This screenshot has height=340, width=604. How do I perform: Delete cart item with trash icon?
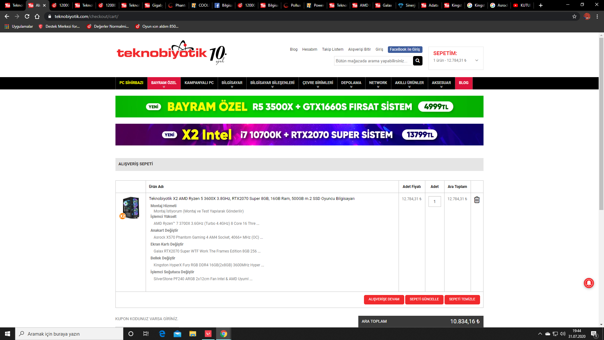click(x=477, y=200)
